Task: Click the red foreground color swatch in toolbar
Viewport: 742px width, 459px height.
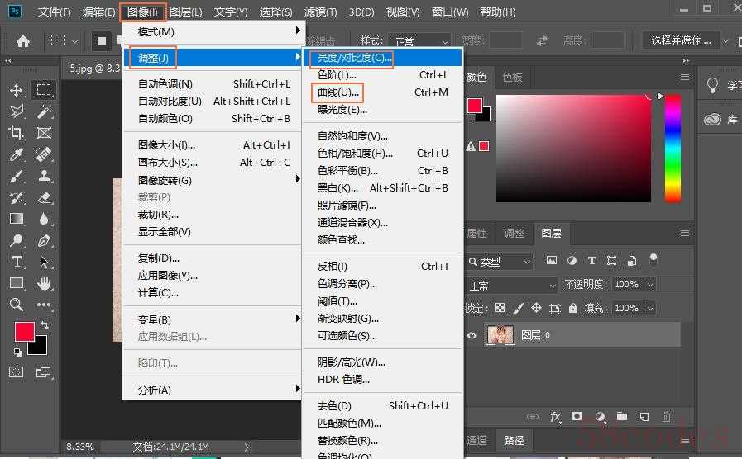Action: click(x=24, y=332)
